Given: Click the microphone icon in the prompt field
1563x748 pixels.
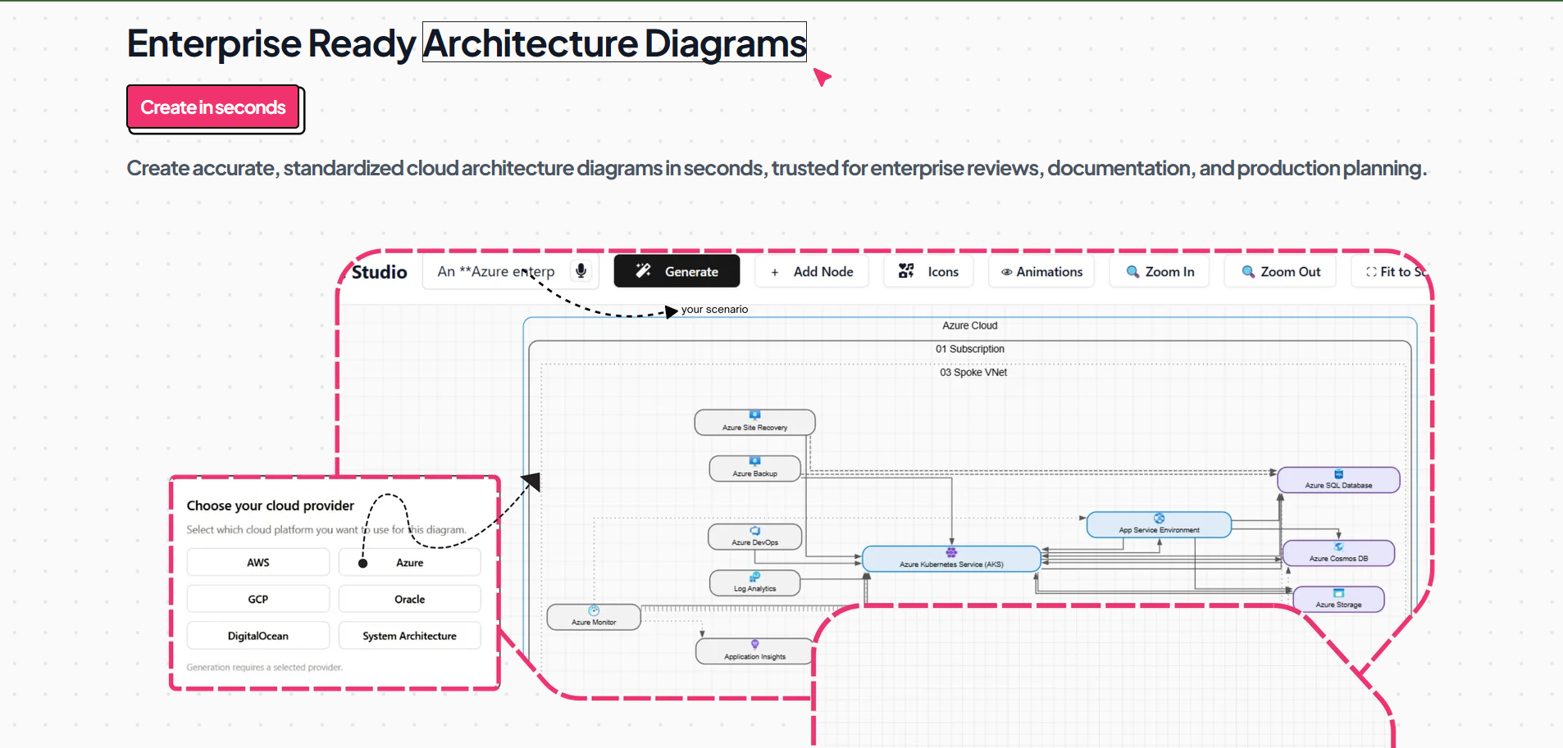Looking at the screenshot, I should (x=580, y=270).
